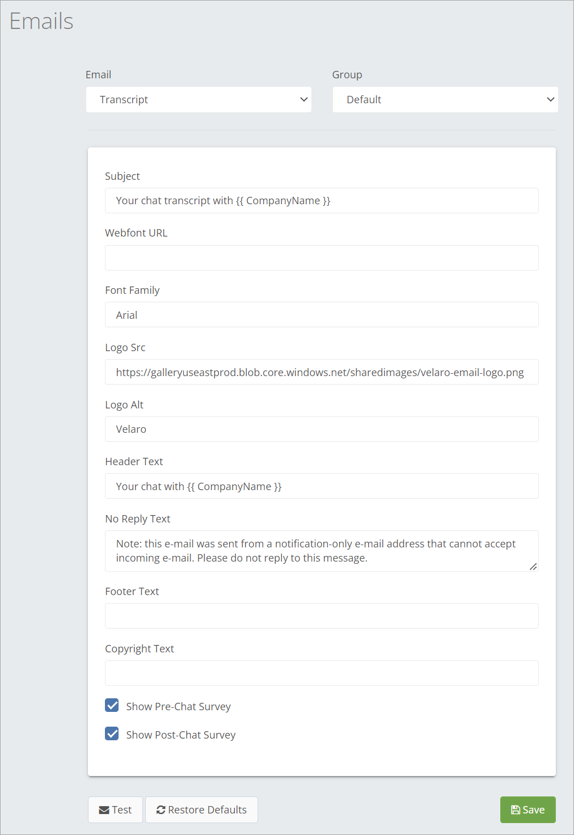Click the Show Post-Chat Survey label
The image size is (574, 835).
(180, 735)
